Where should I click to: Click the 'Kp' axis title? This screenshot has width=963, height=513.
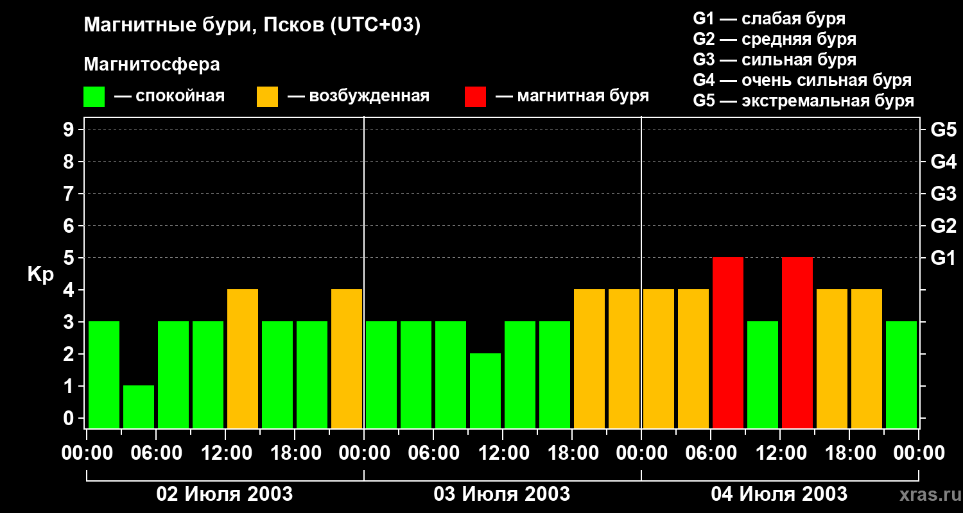pos(40,274)
